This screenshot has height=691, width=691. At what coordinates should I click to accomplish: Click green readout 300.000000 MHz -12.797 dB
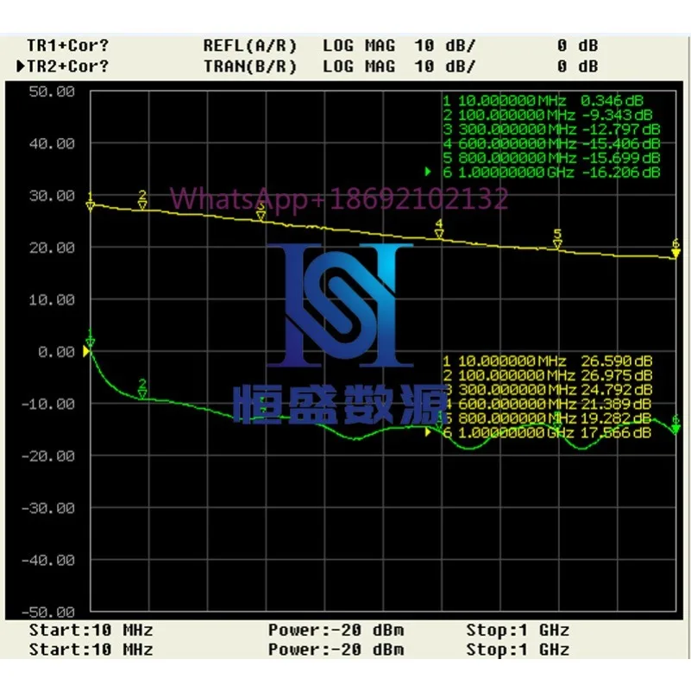tap(551, 129)
